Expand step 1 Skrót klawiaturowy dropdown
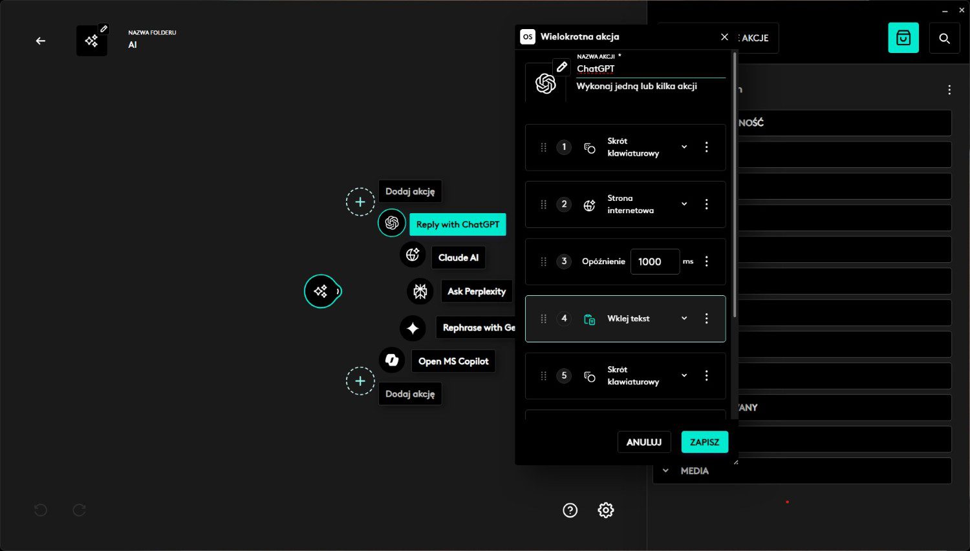Image resolution: width=970 pixels, height=551 pixels. pos(684,147)
